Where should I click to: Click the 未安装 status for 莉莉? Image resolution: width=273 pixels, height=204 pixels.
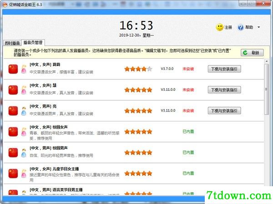pyautogui.click(x=188, y=69)
